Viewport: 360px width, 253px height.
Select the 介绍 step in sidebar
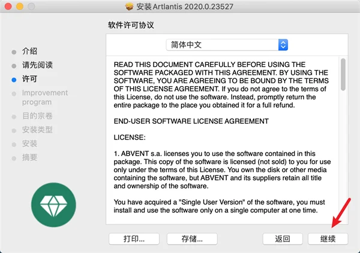click(x=29, y=51)
